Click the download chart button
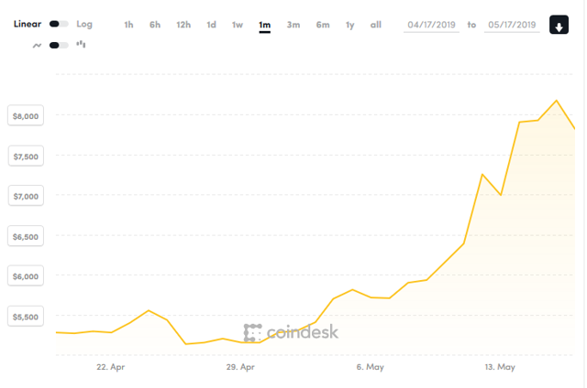Image resolution: width=587 pixels, height=388 pixels. coord(559,25)
